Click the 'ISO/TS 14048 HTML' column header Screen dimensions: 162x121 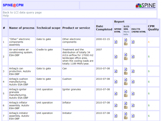pyautogui.click(x=139, y=30)
